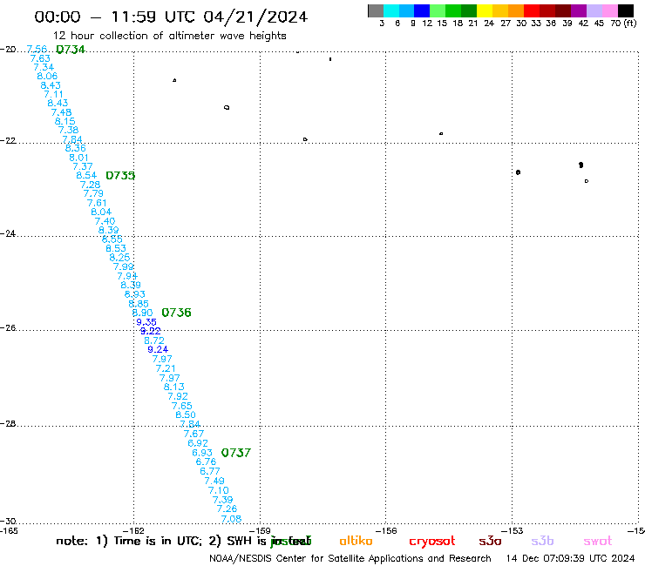Screen dimensions: 645x566
Task: Click the black swatch at the scale's end
Action: point(626,10)
